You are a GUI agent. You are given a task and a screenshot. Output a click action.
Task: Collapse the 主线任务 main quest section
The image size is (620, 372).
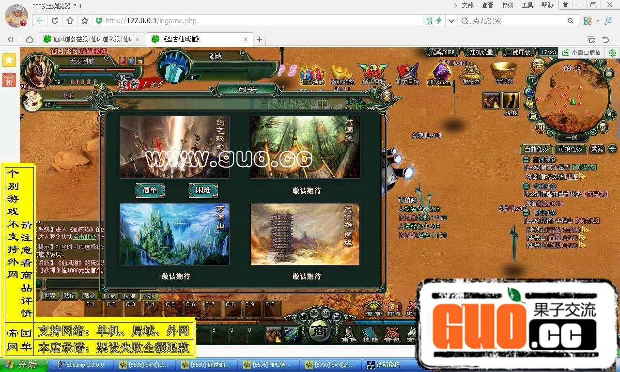click(526, 159)
